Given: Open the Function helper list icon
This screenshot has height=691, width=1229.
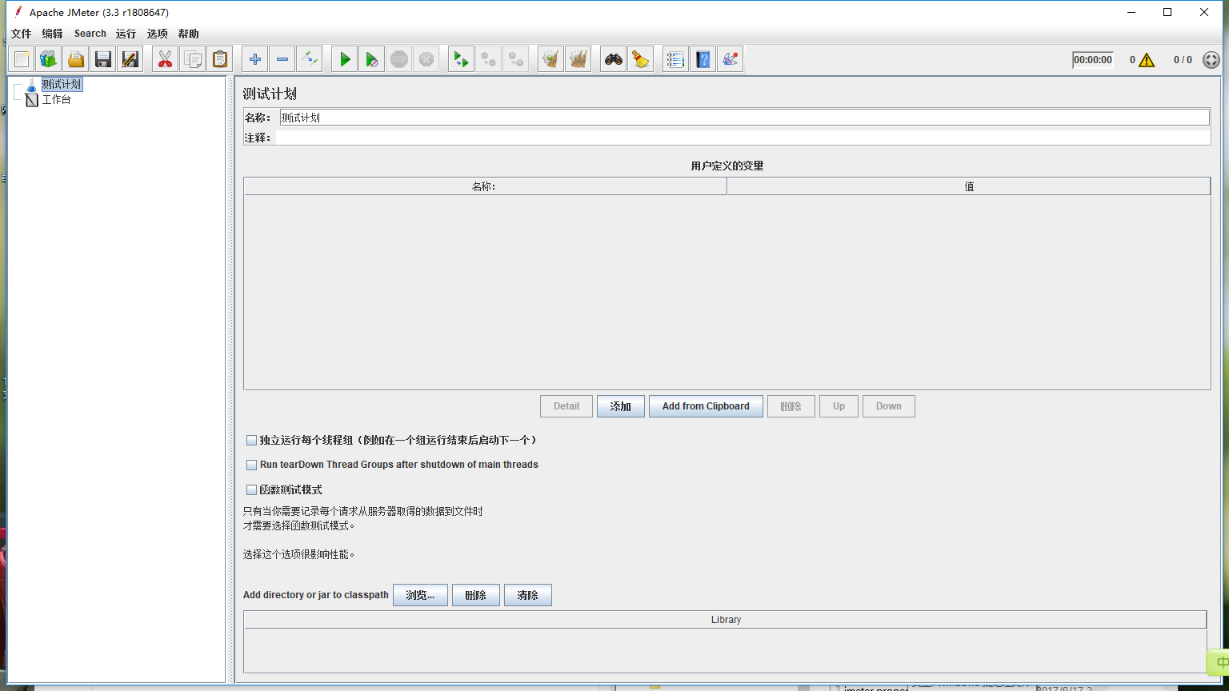Looking at the screenshot, I should (676, 59).
